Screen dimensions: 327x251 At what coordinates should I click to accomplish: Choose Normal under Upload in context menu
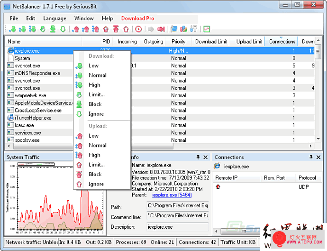coord(102,146)
